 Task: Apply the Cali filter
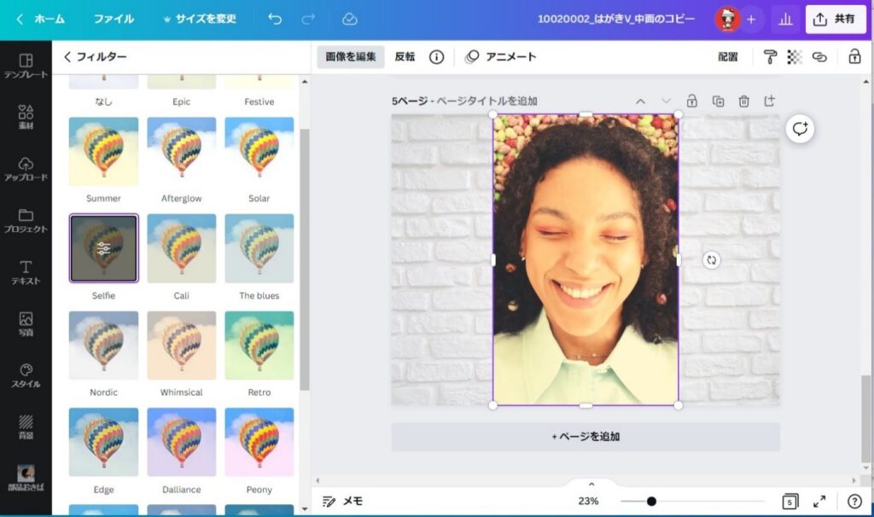(181, 248)
